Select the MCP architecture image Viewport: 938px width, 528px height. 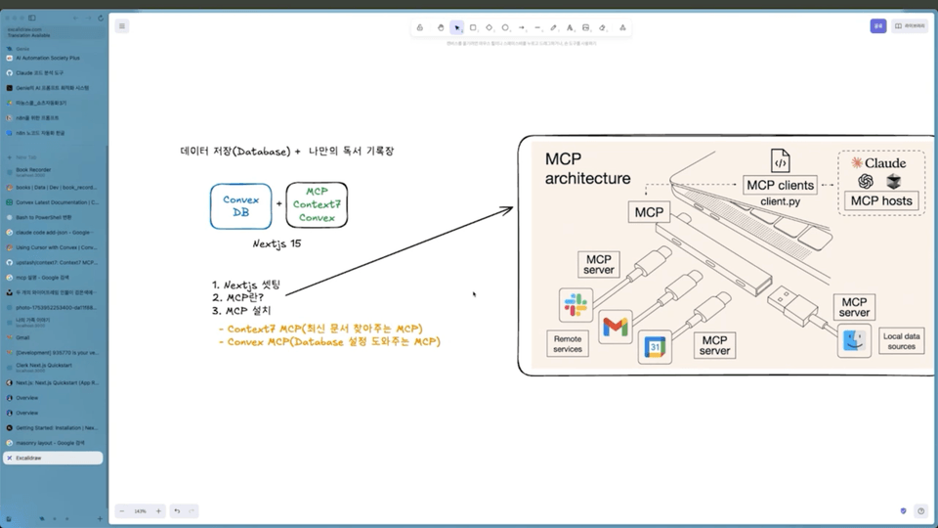click(733, 255)
